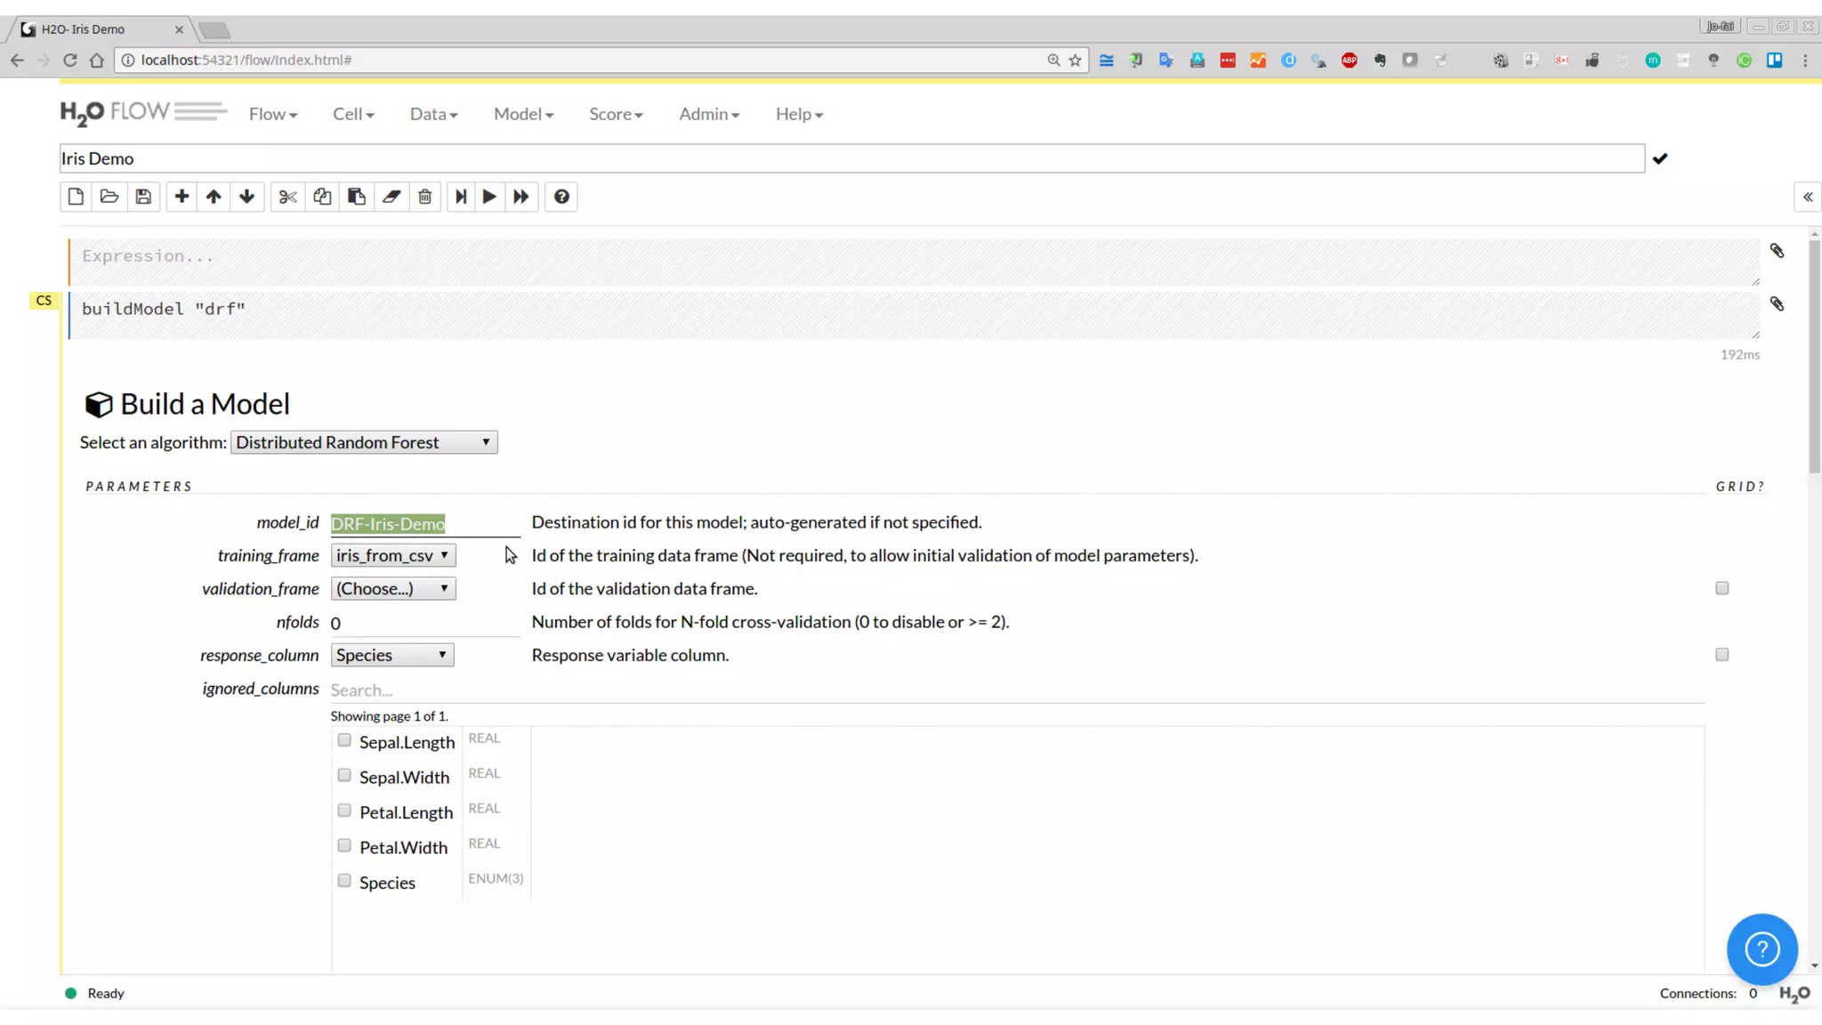Viewport: 1822px width, 1025px height.
Task: Open the blue help assistant bubble
Action: tap(1762, 948)
